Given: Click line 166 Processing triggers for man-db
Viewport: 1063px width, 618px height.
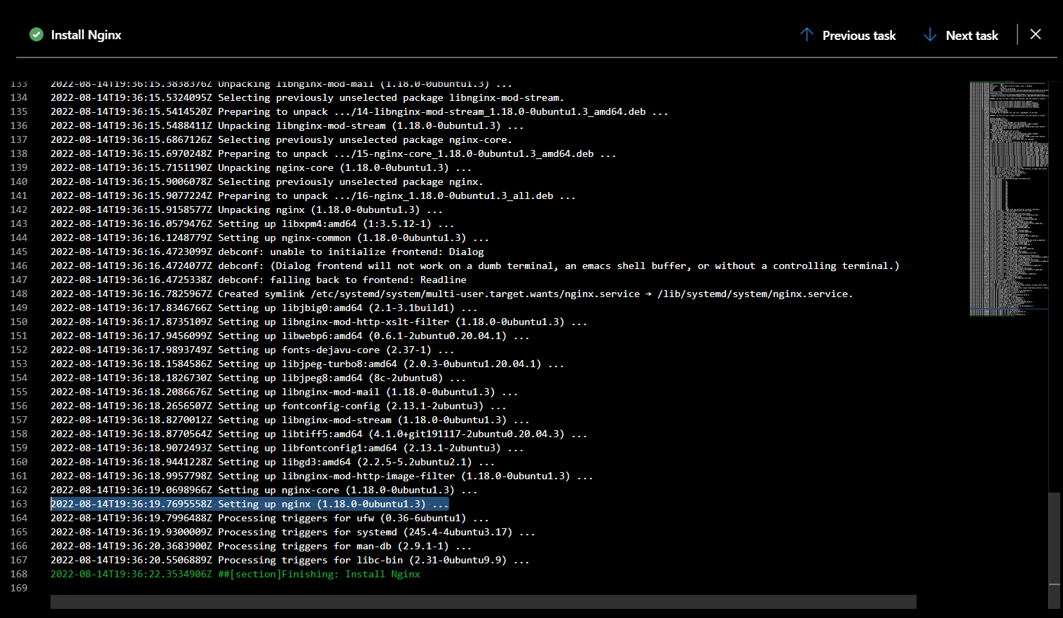Looking at the screenshot, I should coord(261,546).
